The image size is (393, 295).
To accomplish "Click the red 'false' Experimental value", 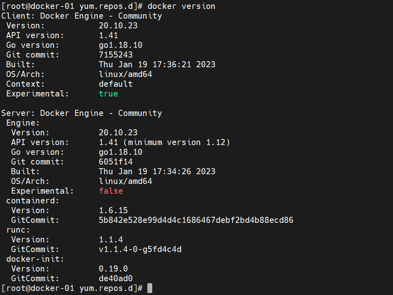I will 111,191.
